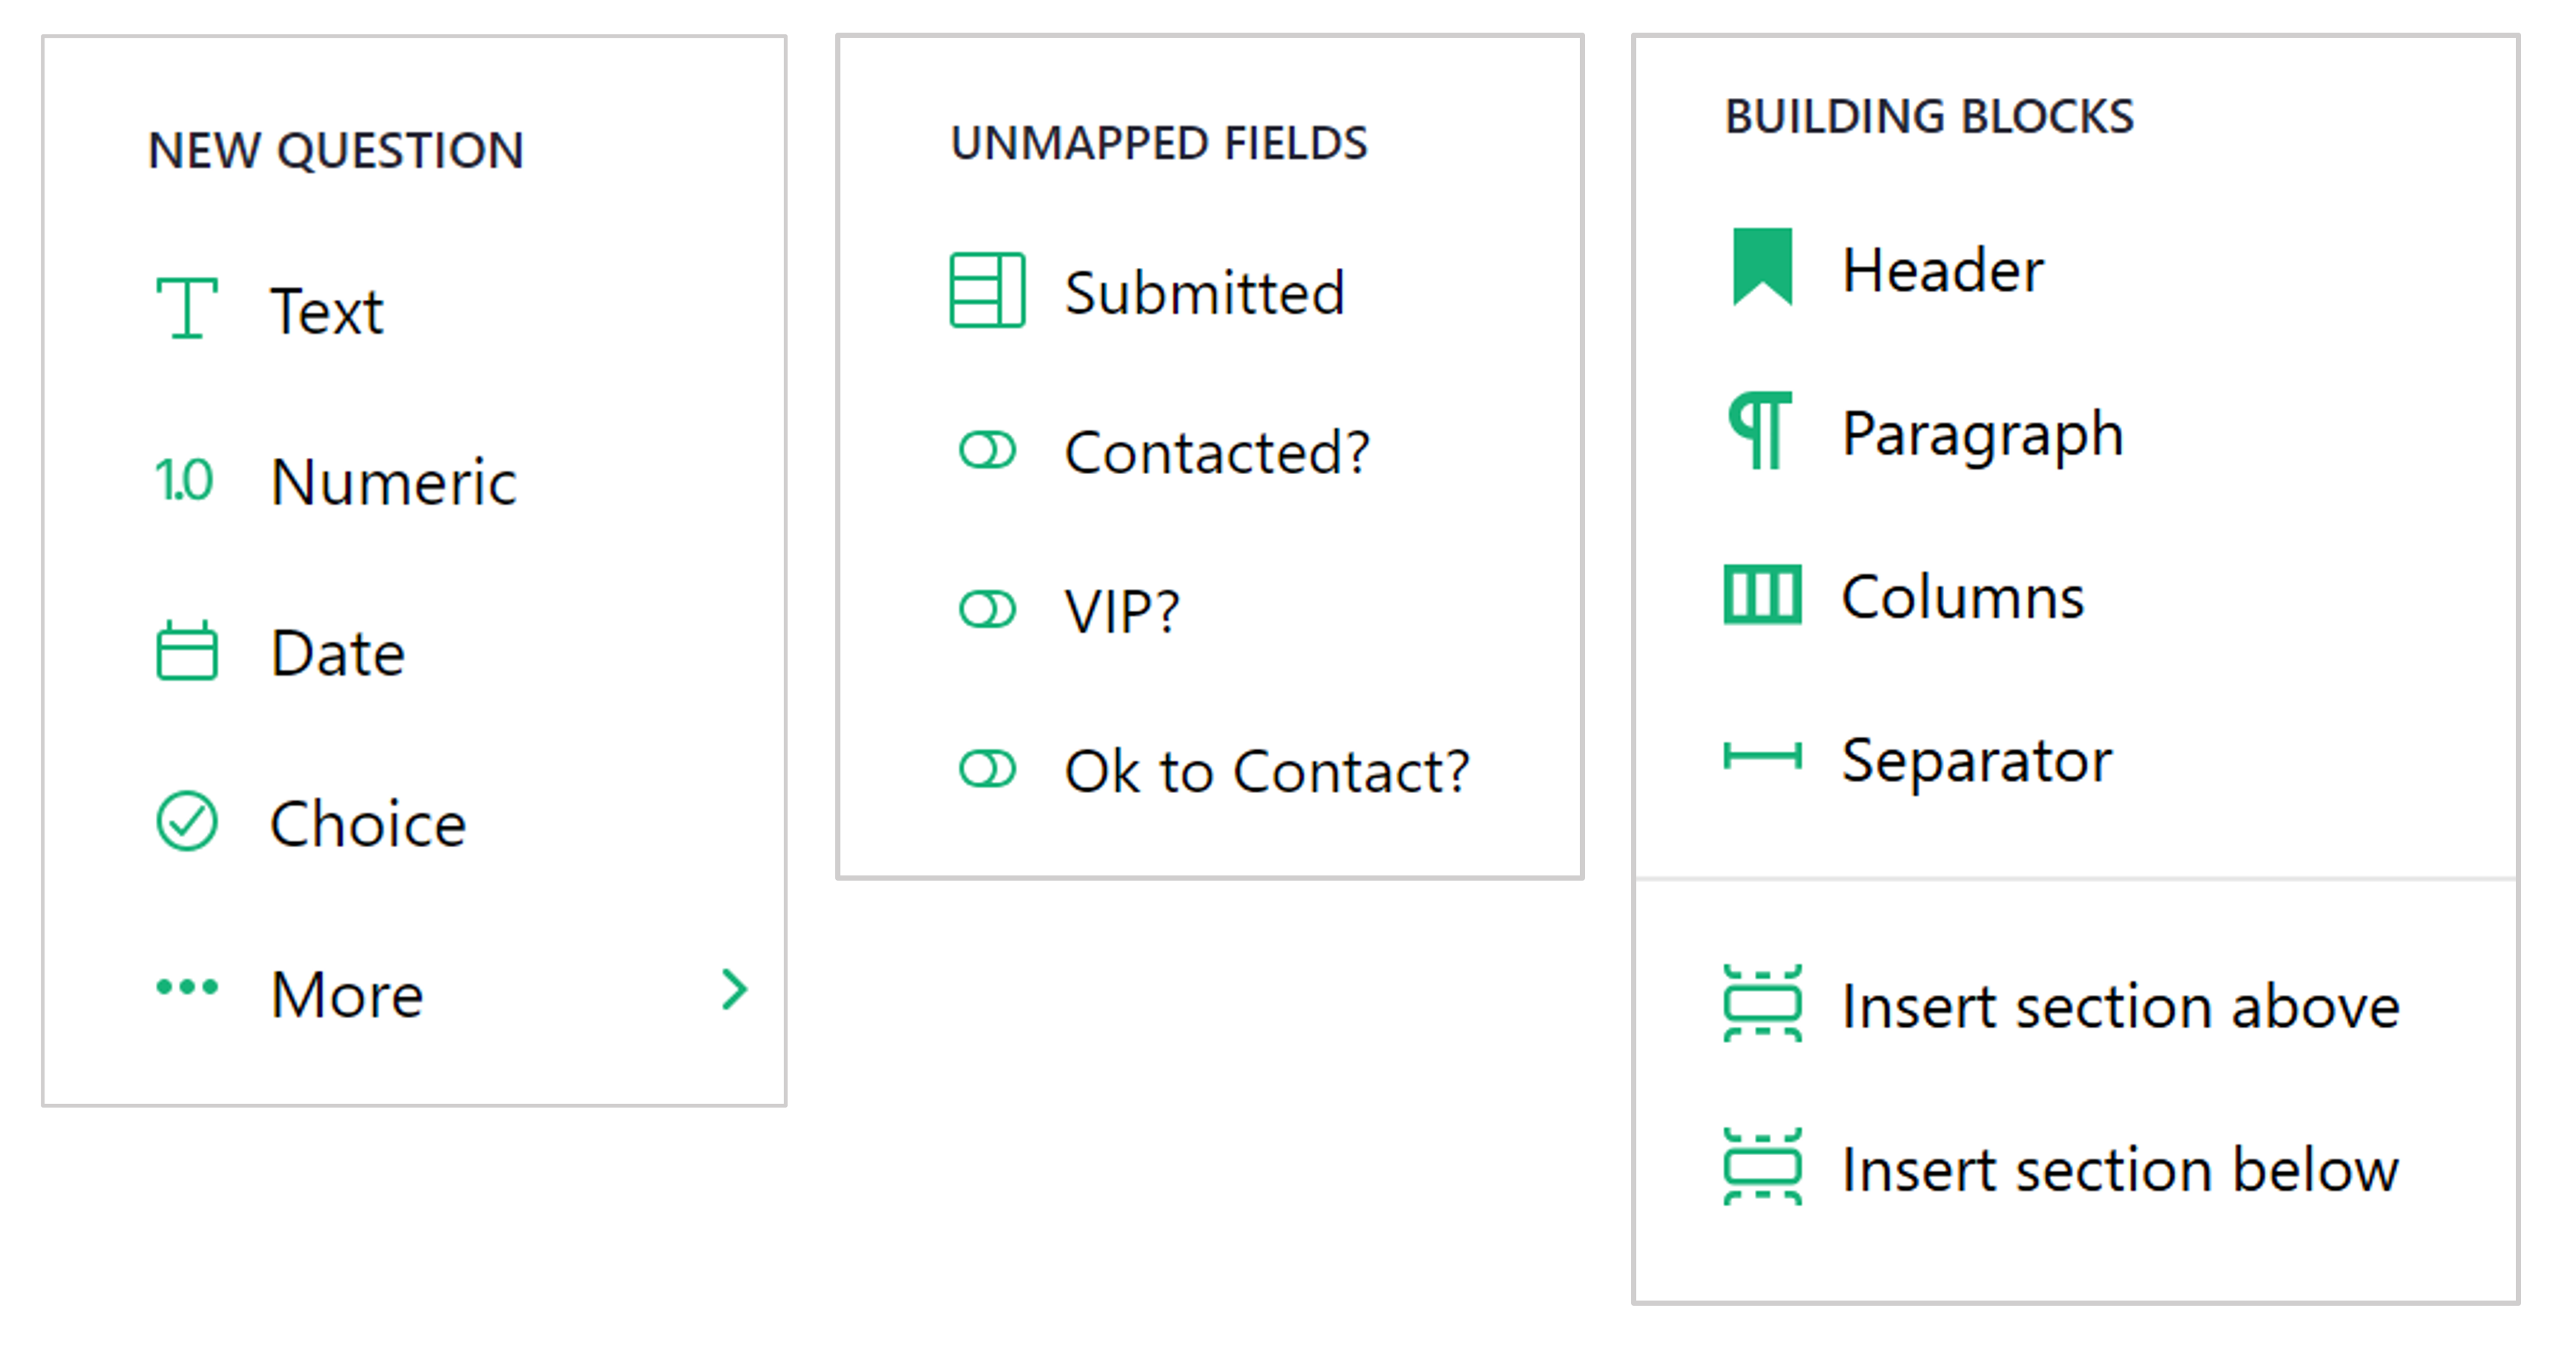Toggle the VIP? field switch
Screen dimensions: 2576x1354
pyautogui.click(x=988, y=608)
